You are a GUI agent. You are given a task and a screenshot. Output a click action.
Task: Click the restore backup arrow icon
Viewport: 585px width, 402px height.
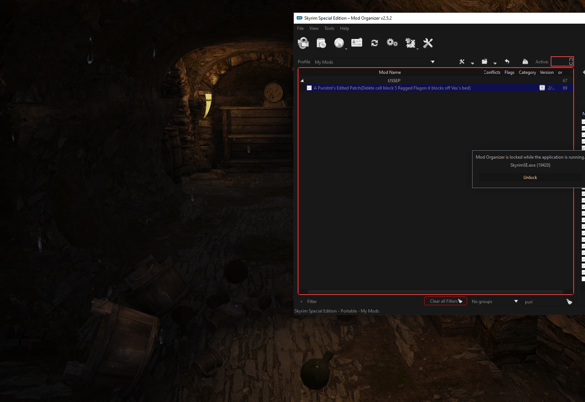coord(507,61)
